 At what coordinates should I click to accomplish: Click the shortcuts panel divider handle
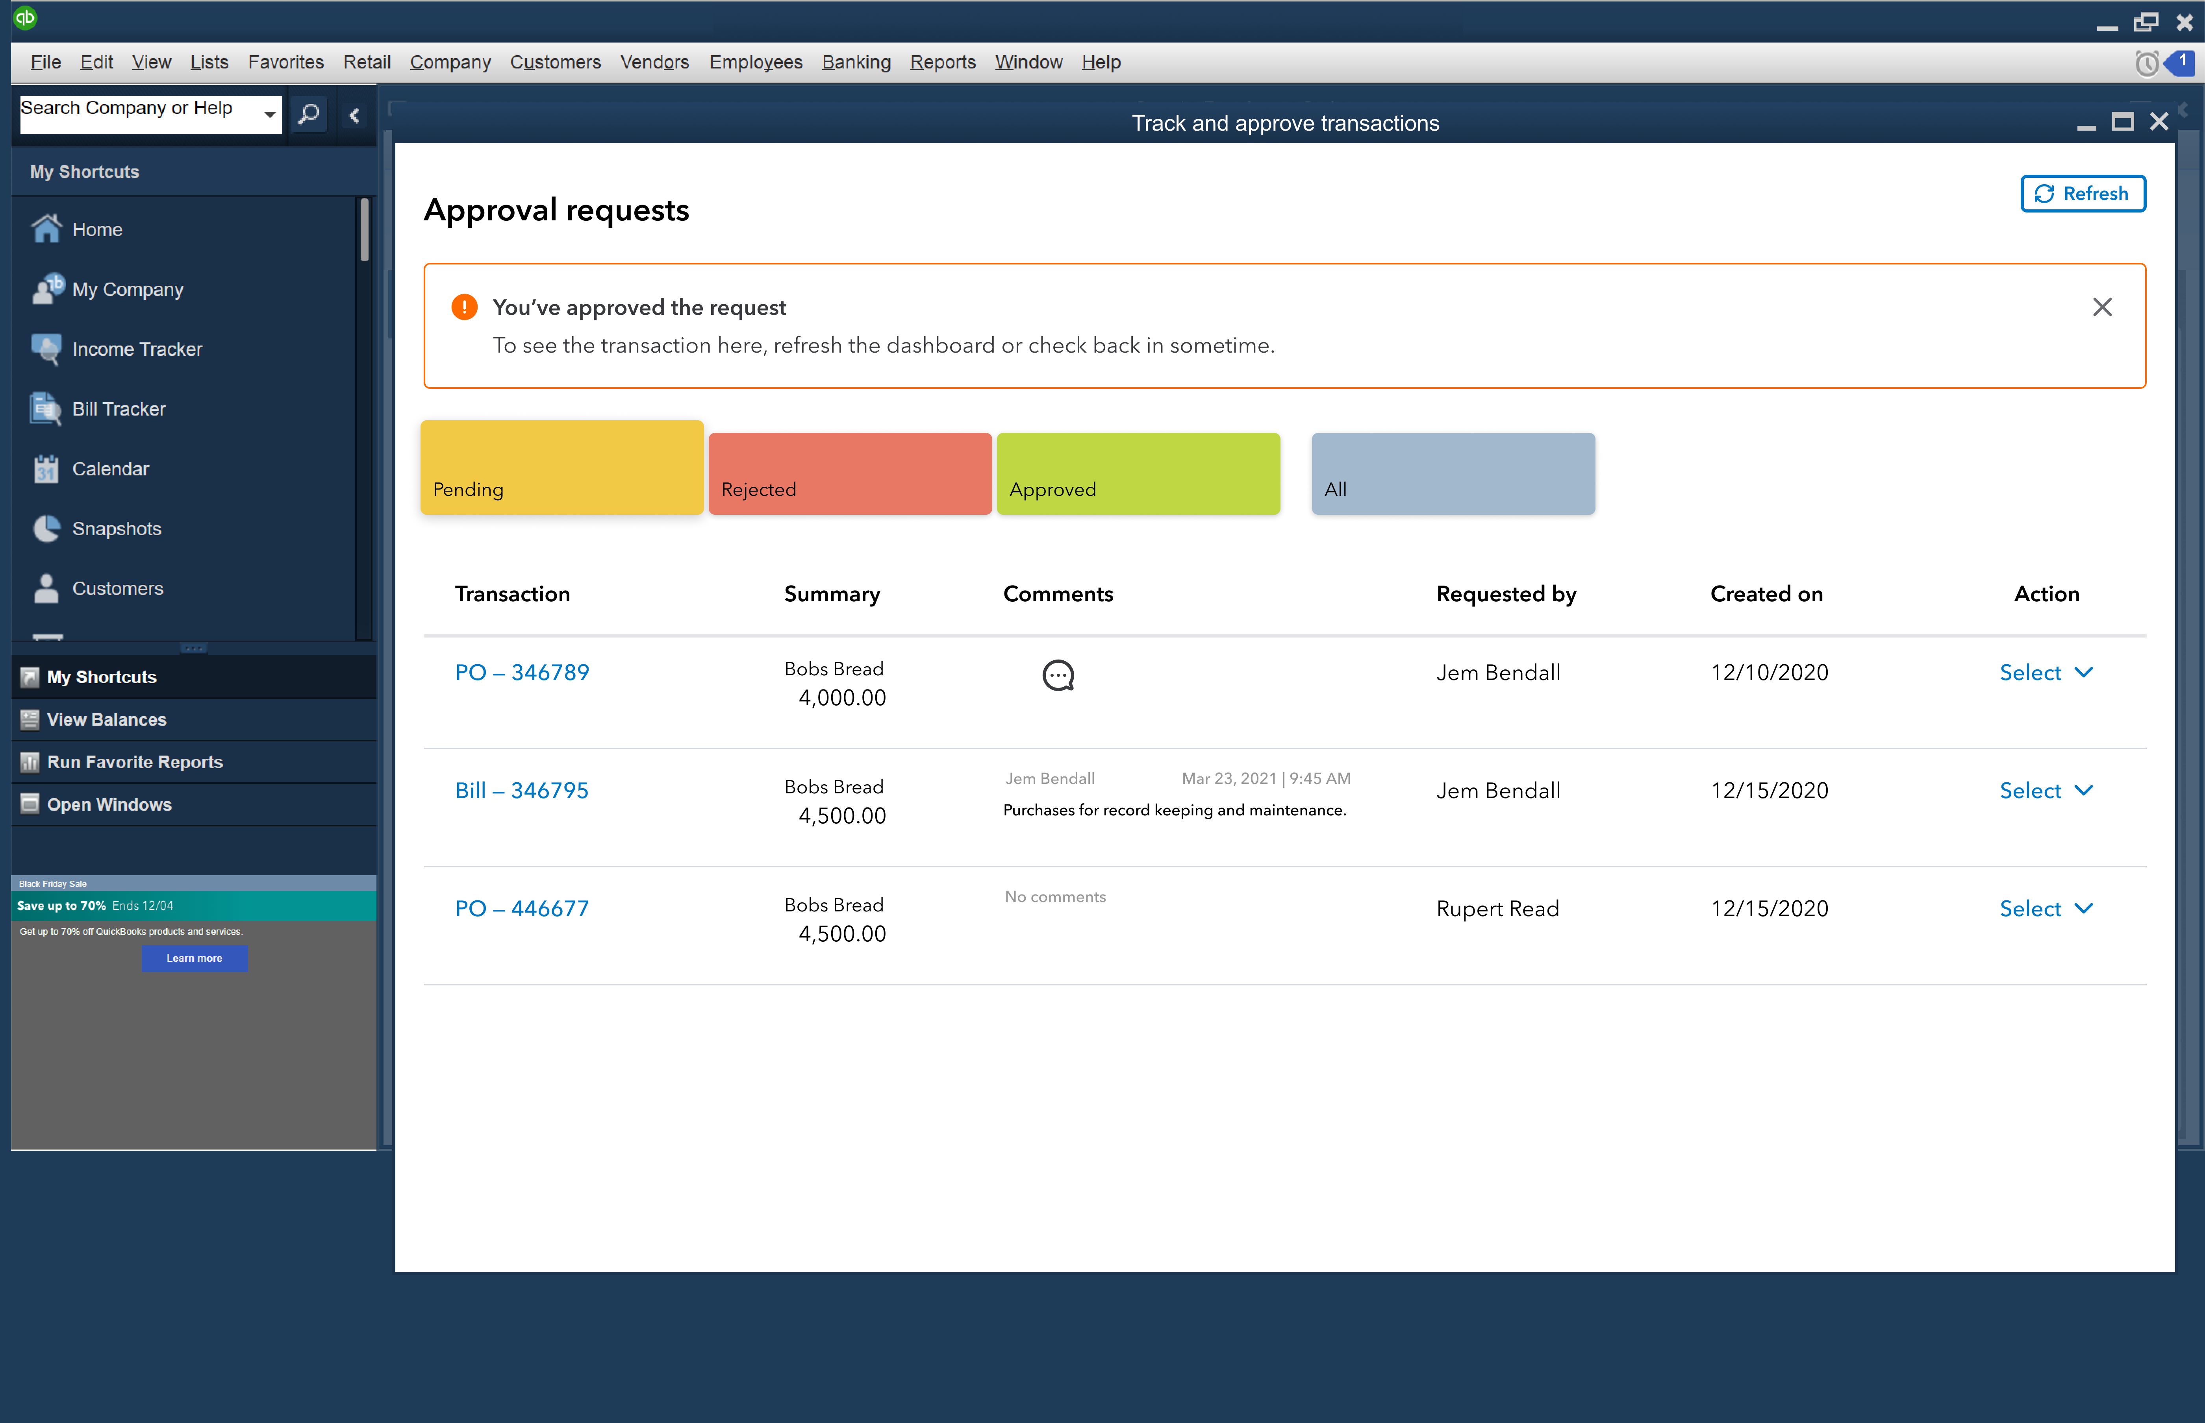pos(193,648)
